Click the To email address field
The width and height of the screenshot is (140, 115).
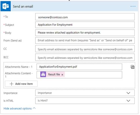pos(85,17)
